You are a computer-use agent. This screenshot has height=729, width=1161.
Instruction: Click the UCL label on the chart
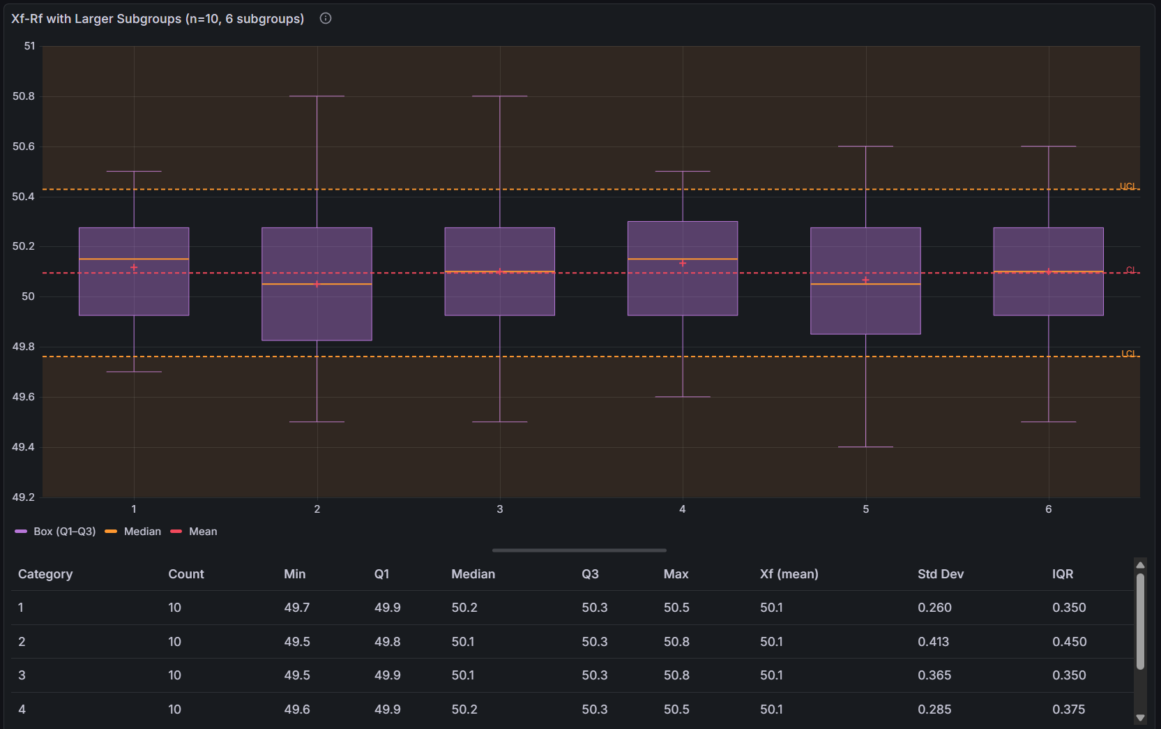1128,186
